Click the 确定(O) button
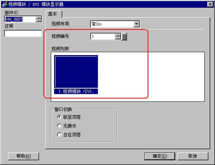The height and width of the screenshot is (165, 215). coord(160,156)
